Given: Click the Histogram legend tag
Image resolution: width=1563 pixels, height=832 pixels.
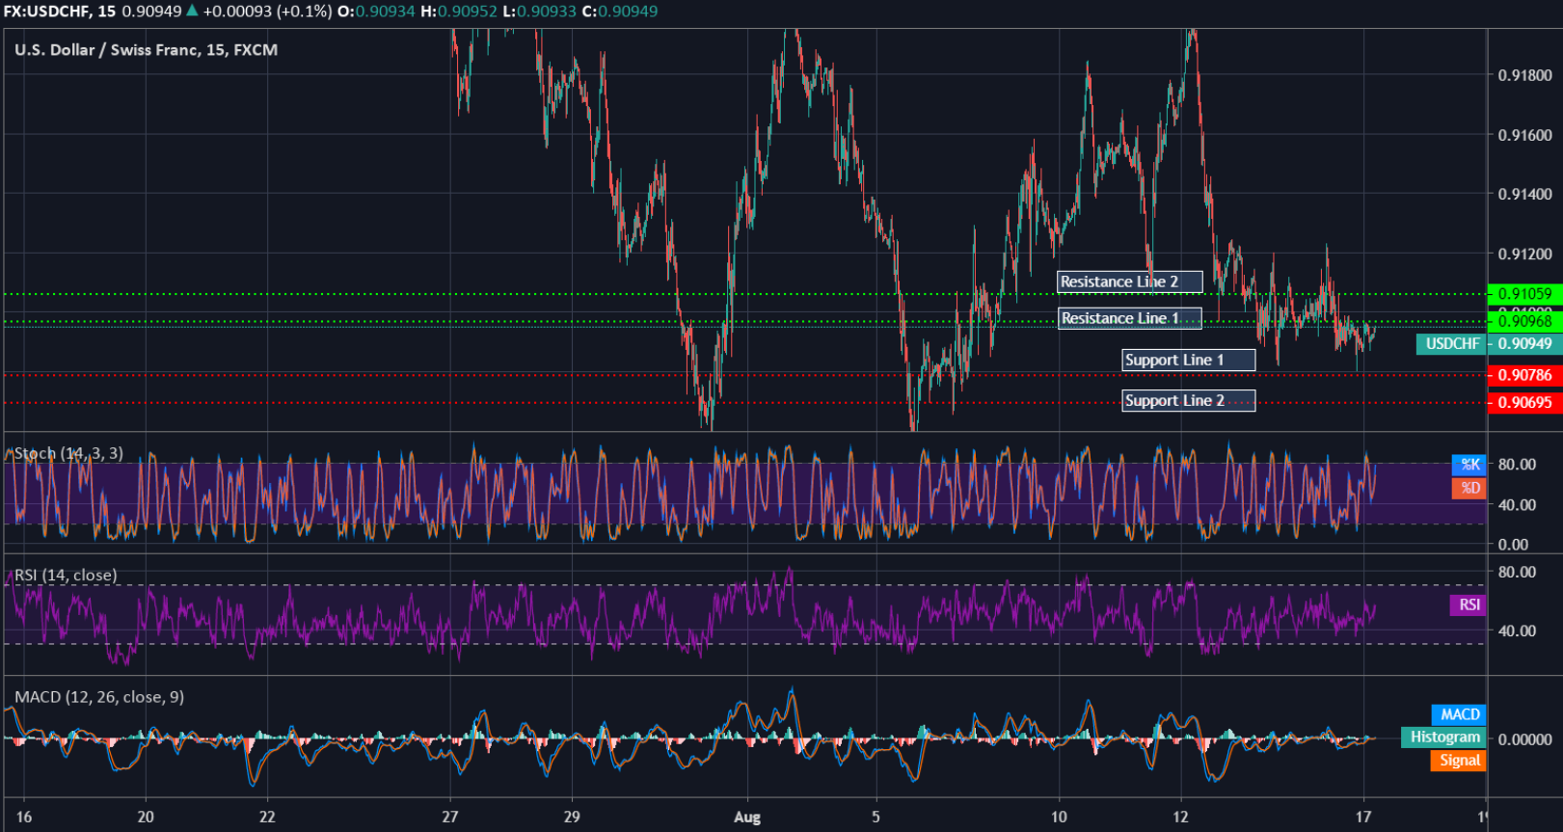Looking at the screenshot, I should [x=1444, y=738].
